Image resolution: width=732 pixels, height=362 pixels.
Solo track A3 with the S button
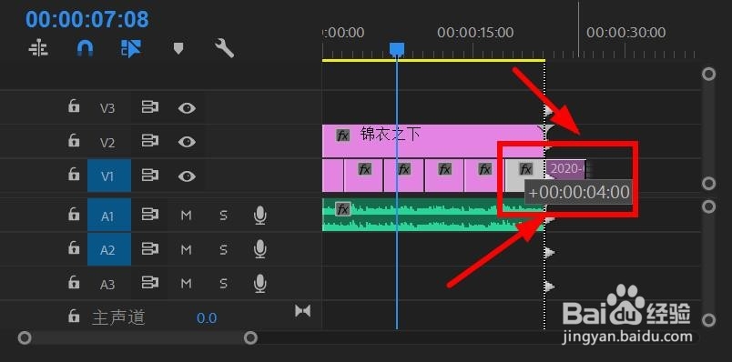[x=223, y=283]
